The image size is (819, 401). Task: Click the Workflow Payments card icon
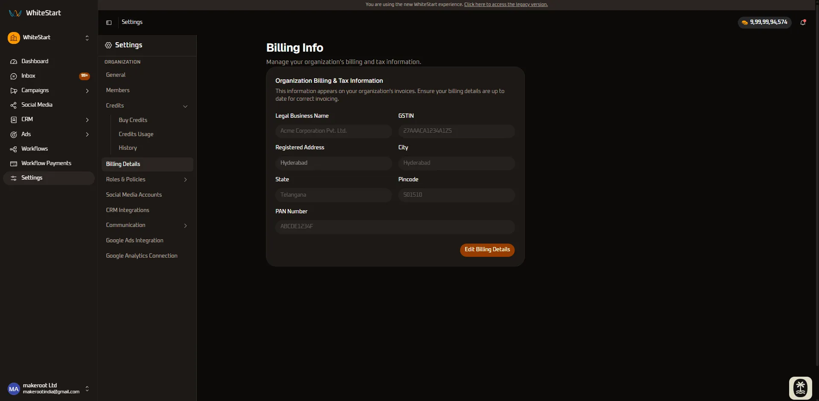(14, 163)
